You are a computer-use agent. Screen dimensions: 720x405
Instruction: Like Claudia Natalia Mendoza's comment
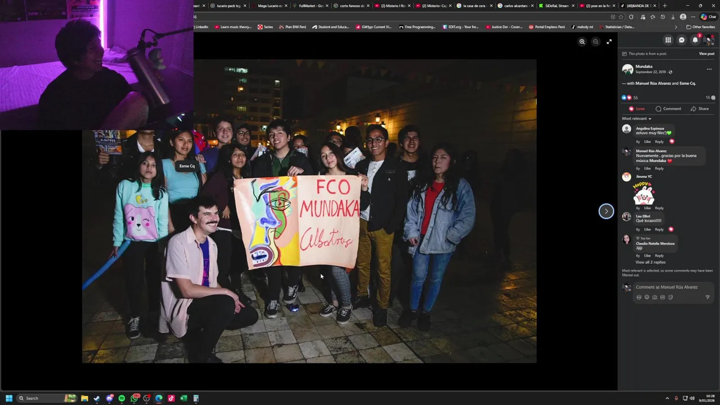click(647, 256)
